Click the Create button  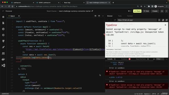coord(155,11)
